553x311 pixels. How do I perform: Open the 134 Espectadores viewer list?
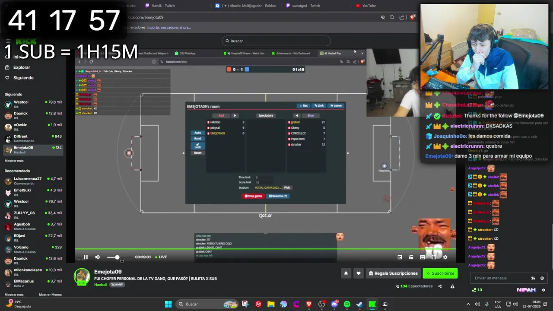[414, 286]
